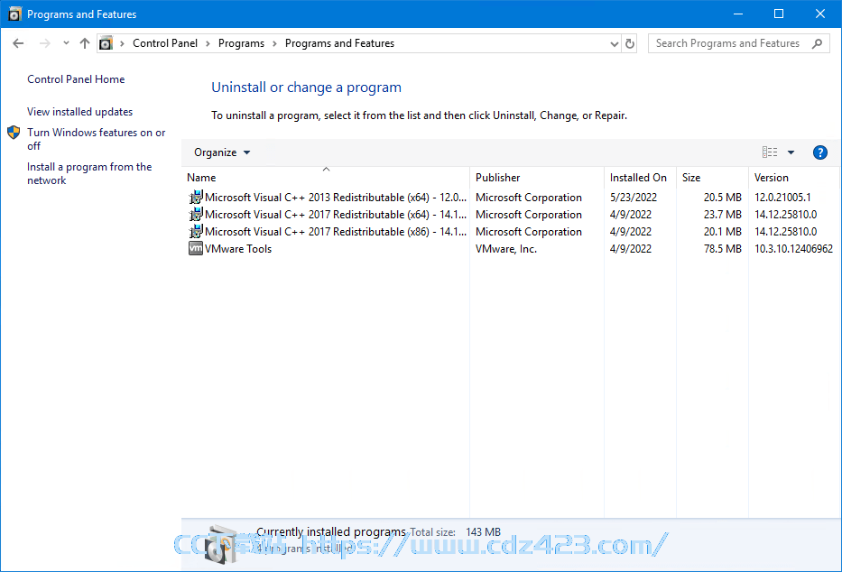Sort by the Installed On column header
This screenshot has width=842, height=572.
coord(640,178)
